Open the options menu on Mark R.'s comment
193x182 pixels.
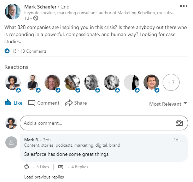pos(182,140)
